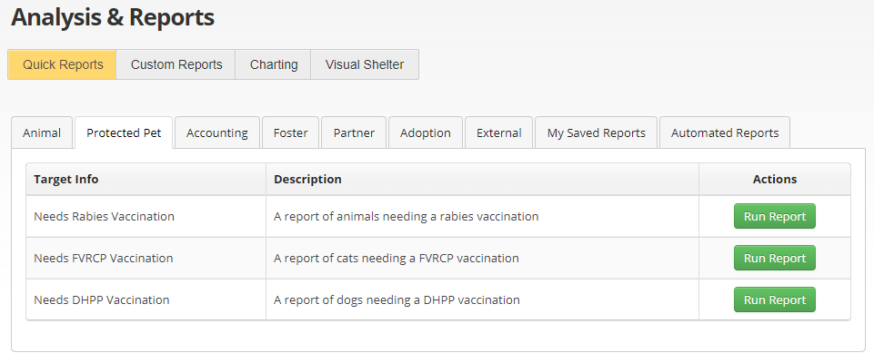Click the Needs Rabies Vaccination row text

pos(105,217)
